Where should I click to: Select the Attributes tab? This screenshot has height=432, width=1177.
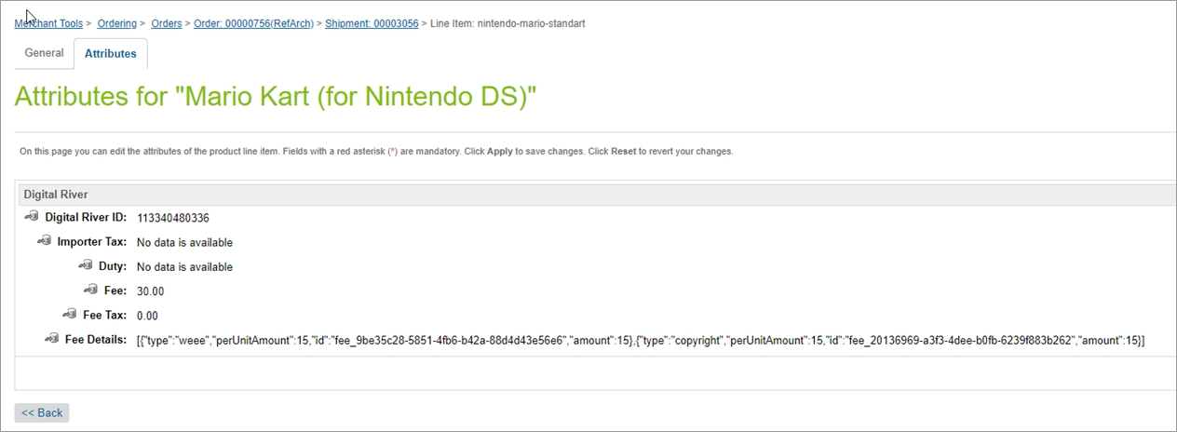click(x=110, y=54)
